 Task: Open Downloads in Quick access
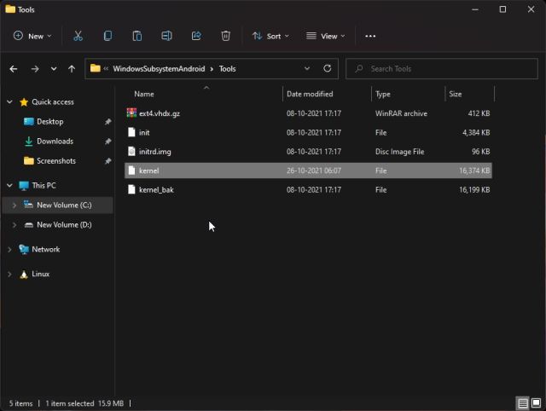point(55,142)
